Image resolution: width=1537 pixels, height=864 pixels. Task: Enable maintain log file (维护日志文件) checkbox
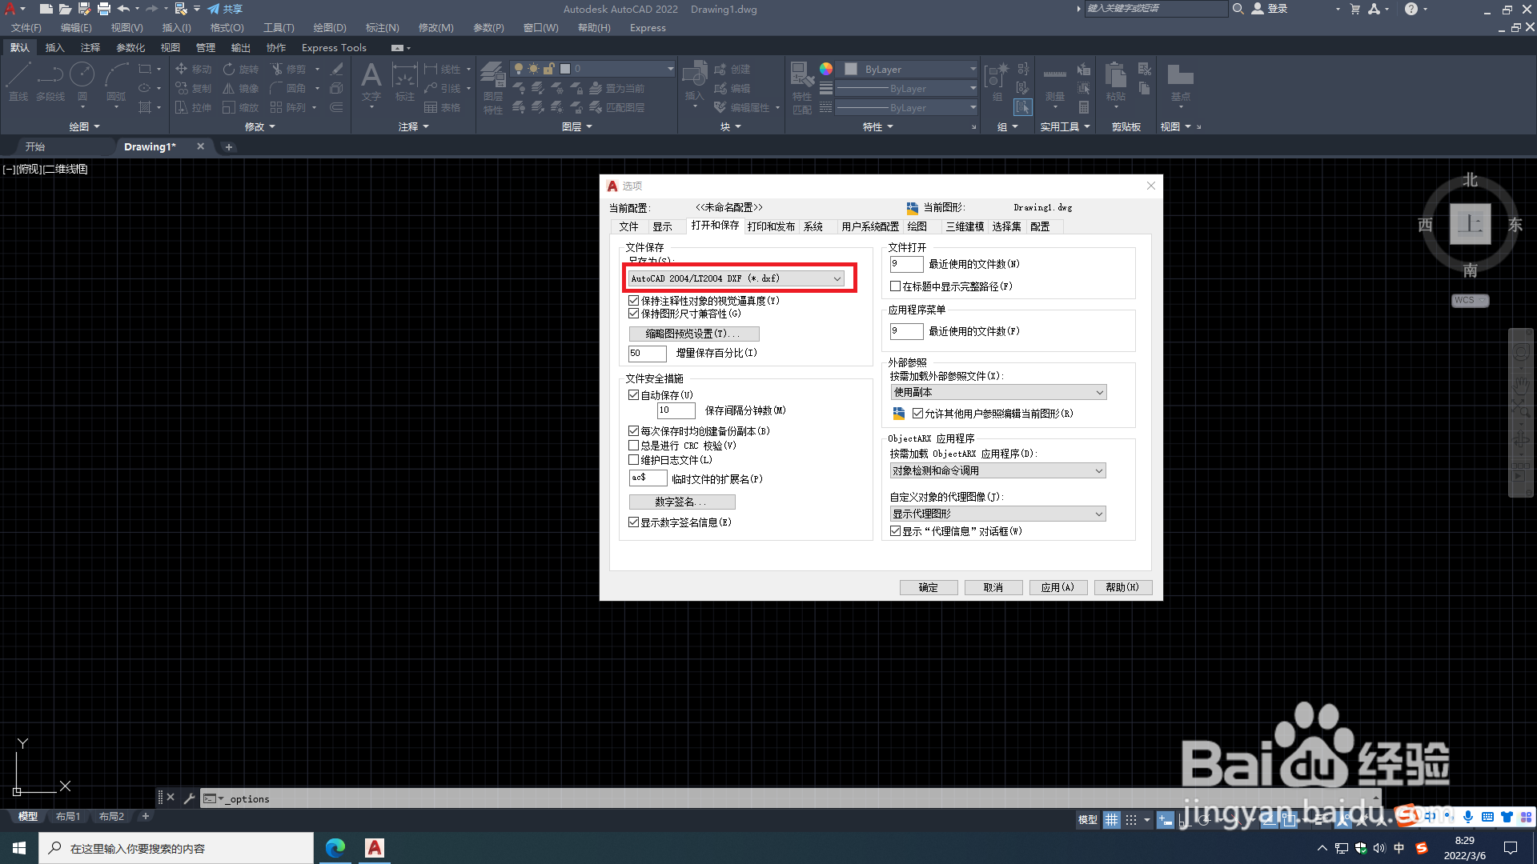pos(633,460)
